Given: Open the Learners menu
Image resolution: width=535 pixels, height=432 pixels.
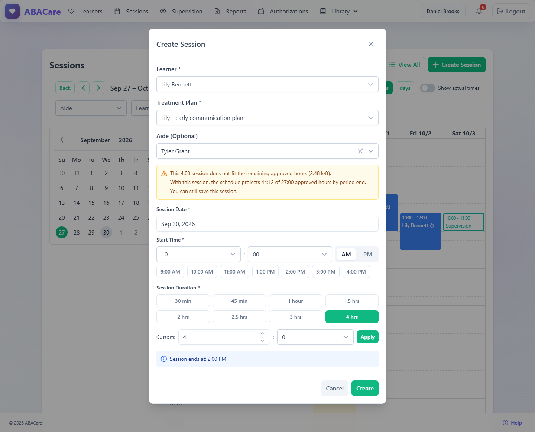Looking at the screenshot, I should 85,11.
